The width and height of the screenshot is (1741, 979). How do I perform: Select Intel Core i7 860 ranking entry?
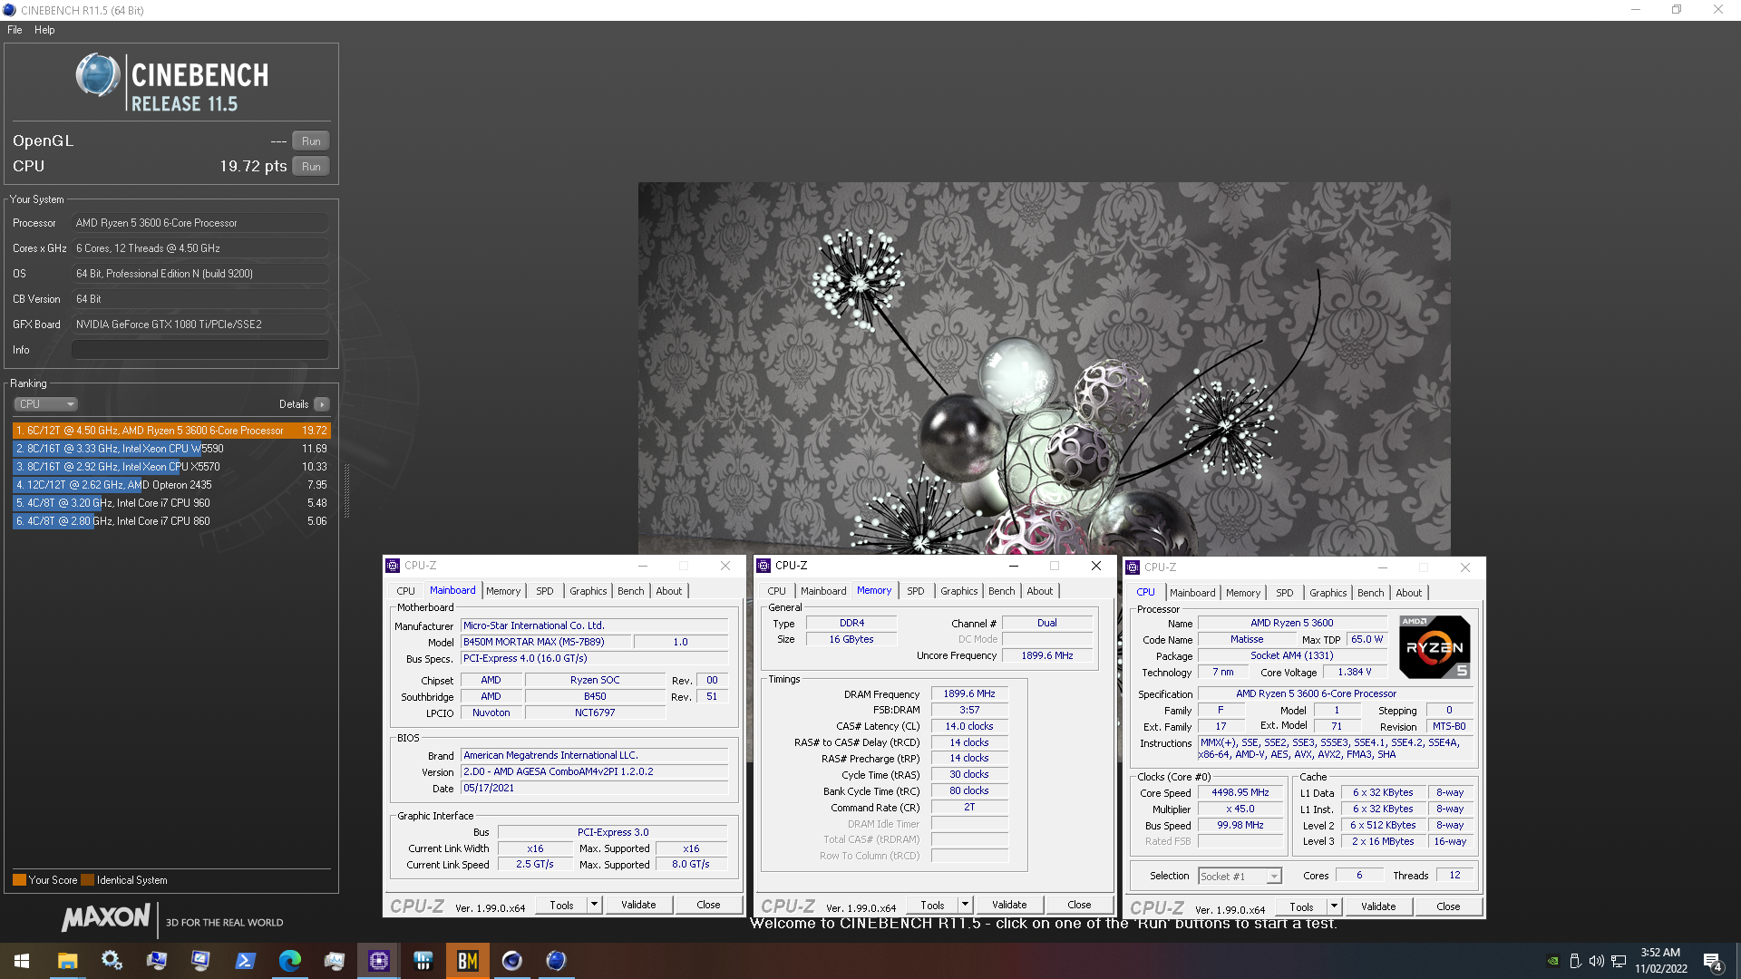[171, 521]
